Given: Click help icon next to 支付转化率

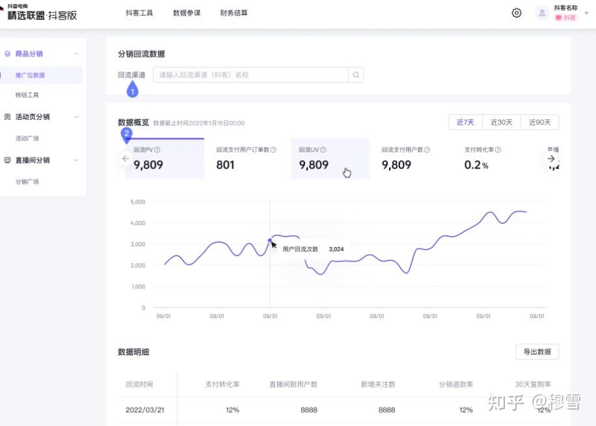Looking at the screenshot, I should click(x=498, y=150).
